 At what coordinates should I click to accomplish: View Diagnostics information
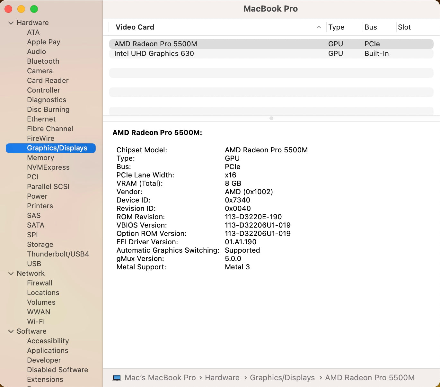pyautogui.click(x=47, y=100)
